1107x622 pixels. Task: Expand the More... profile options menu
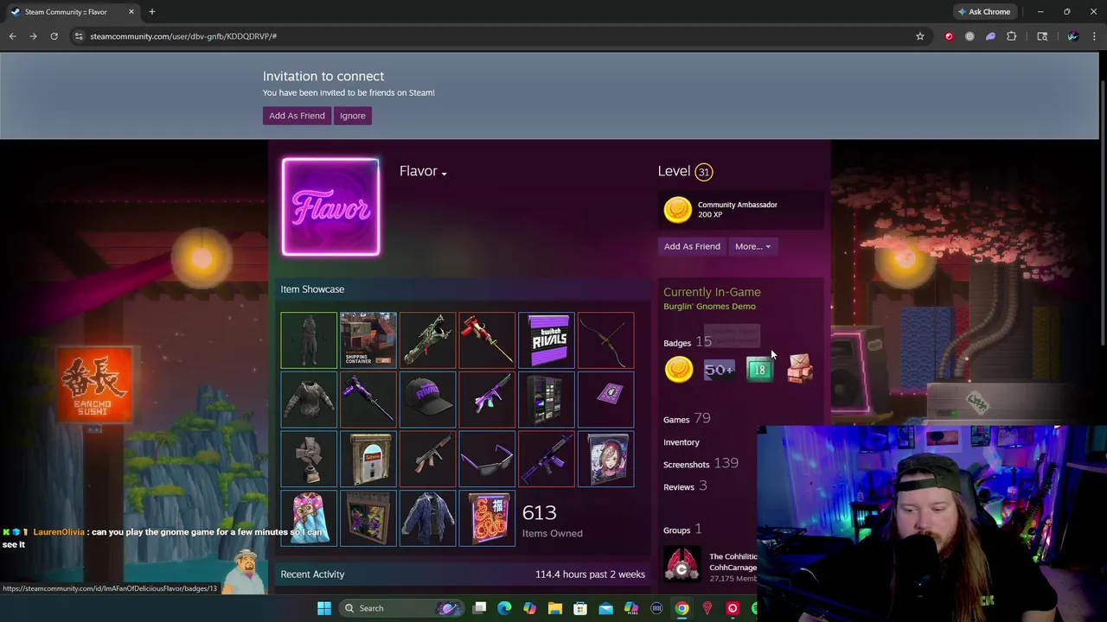[x=752, y=246]
